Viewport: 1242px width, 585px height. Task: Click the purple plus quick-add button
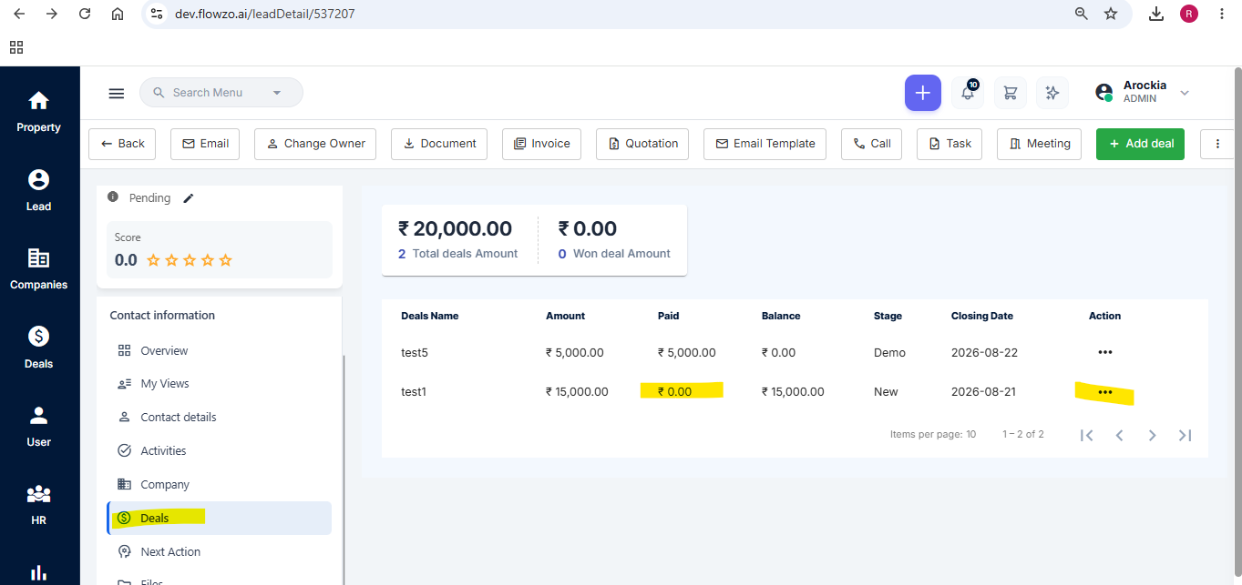pos(922,93)
